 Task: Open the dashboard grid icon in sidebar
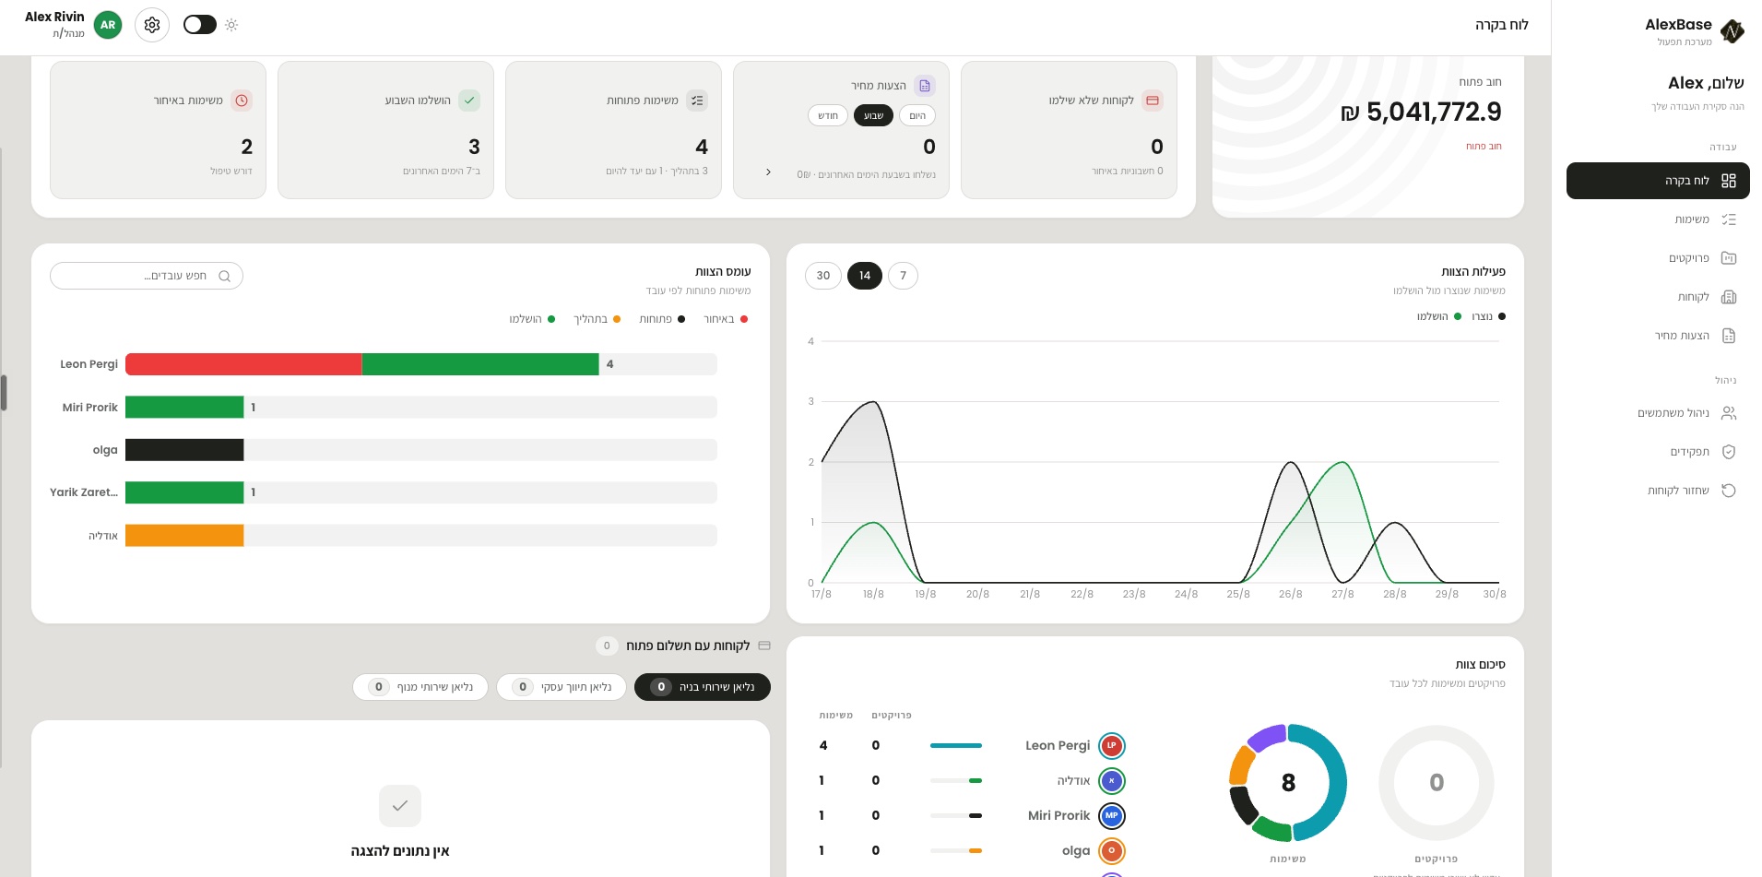(1729, 181)
